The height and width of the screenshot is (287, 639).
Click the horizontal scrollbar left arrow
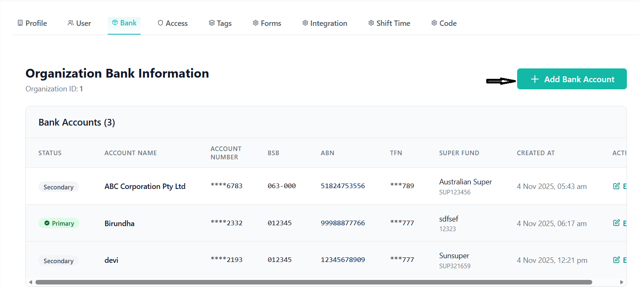pyautogui.click(x=30, y=282)
